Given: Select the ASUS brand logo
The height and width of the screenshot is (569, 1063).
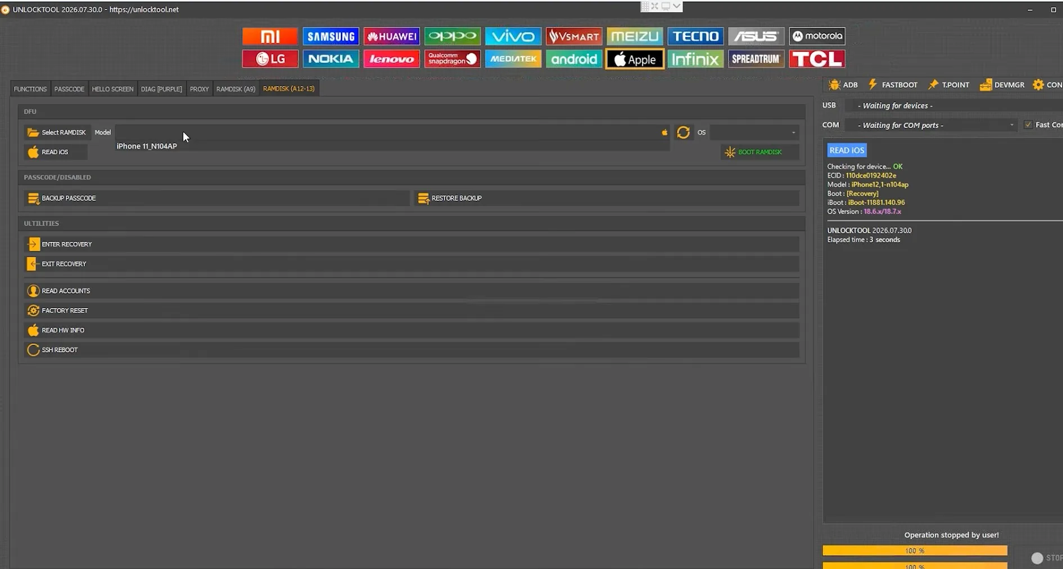Looking at the screenshot, I should (x=756, y=36).
